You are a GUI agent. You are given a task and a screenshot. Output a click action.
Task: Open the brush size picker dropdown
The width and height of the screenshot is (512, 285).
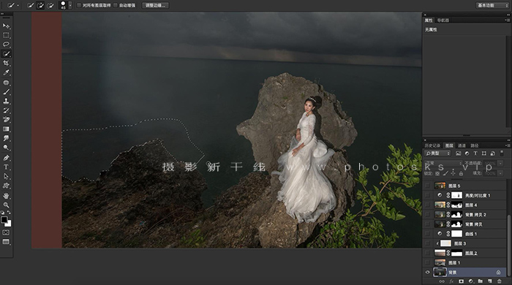pos(70,5)
